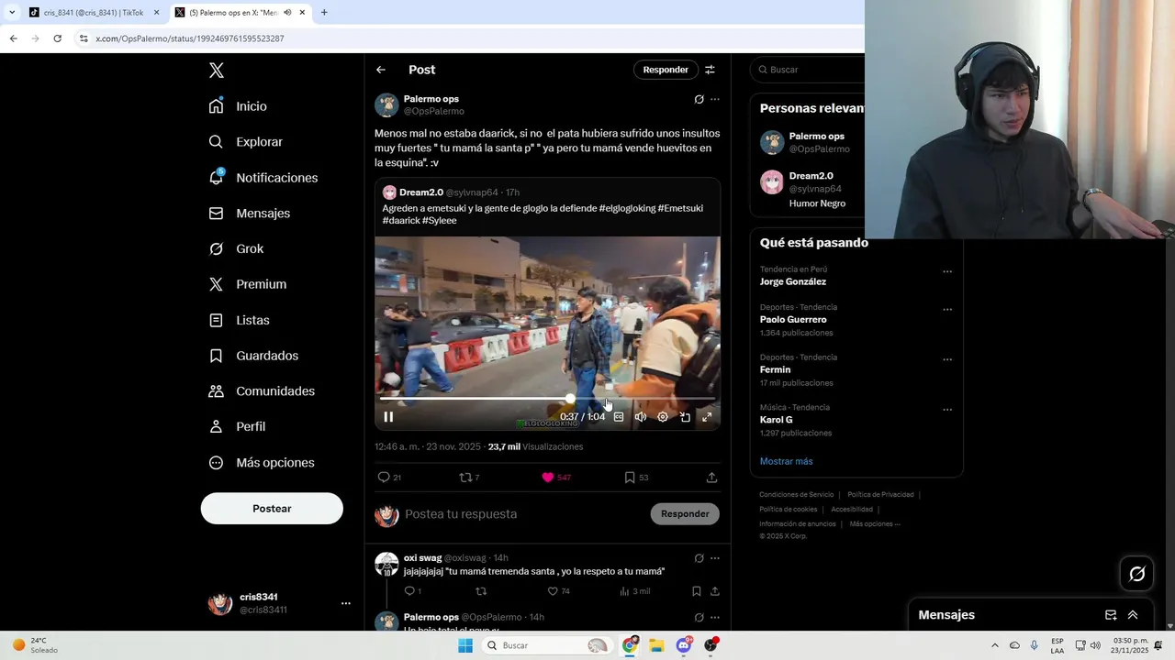1175x660 pixels.
Task: Click Mostrar más under trends
Action: coord(787,461)
